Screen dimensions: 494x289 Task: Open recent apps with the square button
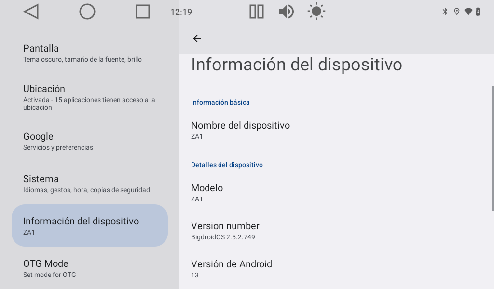(x=143, y=12)
